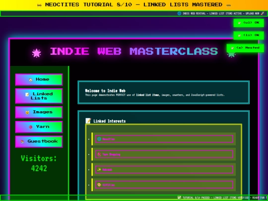Click the Welcome to Indie Web heading
Viewport: 268px width, 201px height.
(x=105, y=91)
